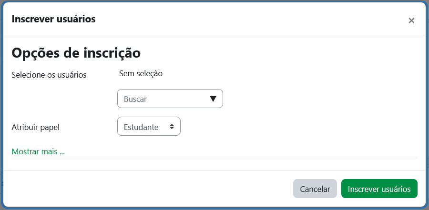The image size is (429, 210).
Task: Select the Estudante text in role selector
Action: [141, 127]
